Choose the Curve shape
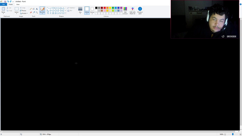242x136 pixels. [x=50, y=8]
